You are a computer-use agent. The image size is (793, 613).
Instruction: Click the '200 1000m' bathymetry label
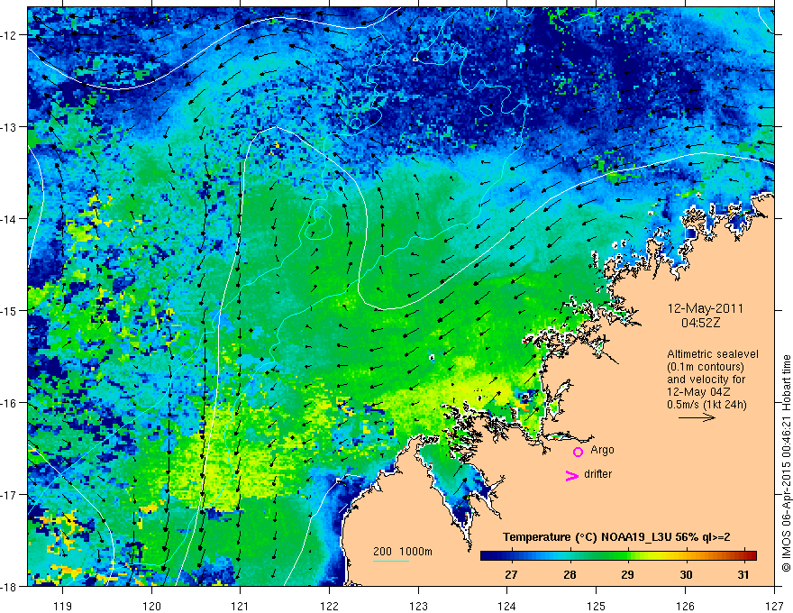403,552
